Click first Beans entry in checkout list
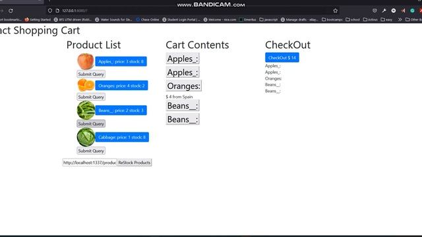 272,85
